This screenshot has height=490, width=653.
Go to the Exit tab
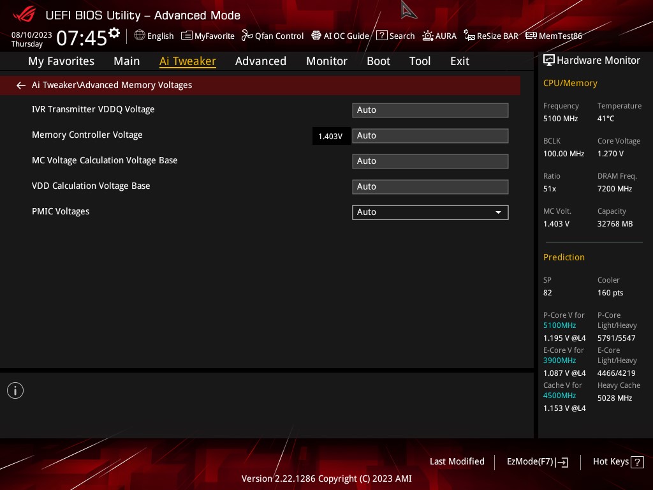460,61
